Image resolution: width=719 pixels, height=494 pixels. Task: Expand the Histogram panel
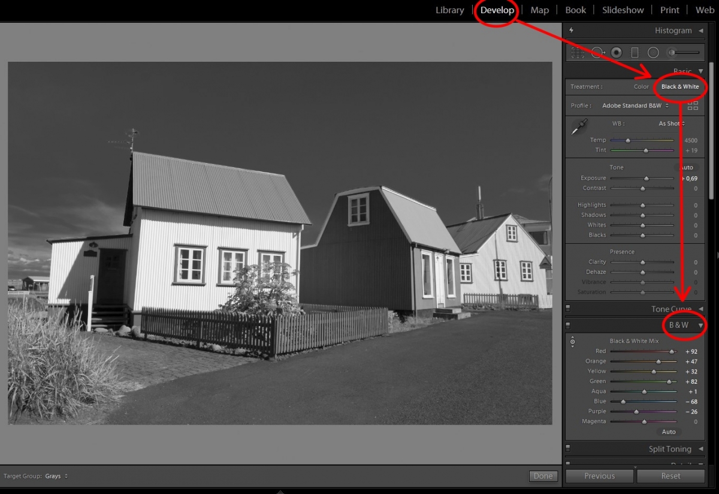click(700, 31)
